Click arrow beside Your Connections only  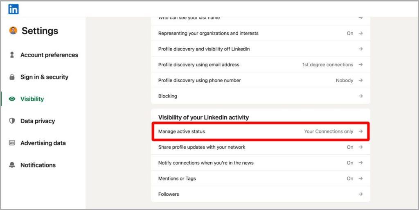click(x=360, y=131)
